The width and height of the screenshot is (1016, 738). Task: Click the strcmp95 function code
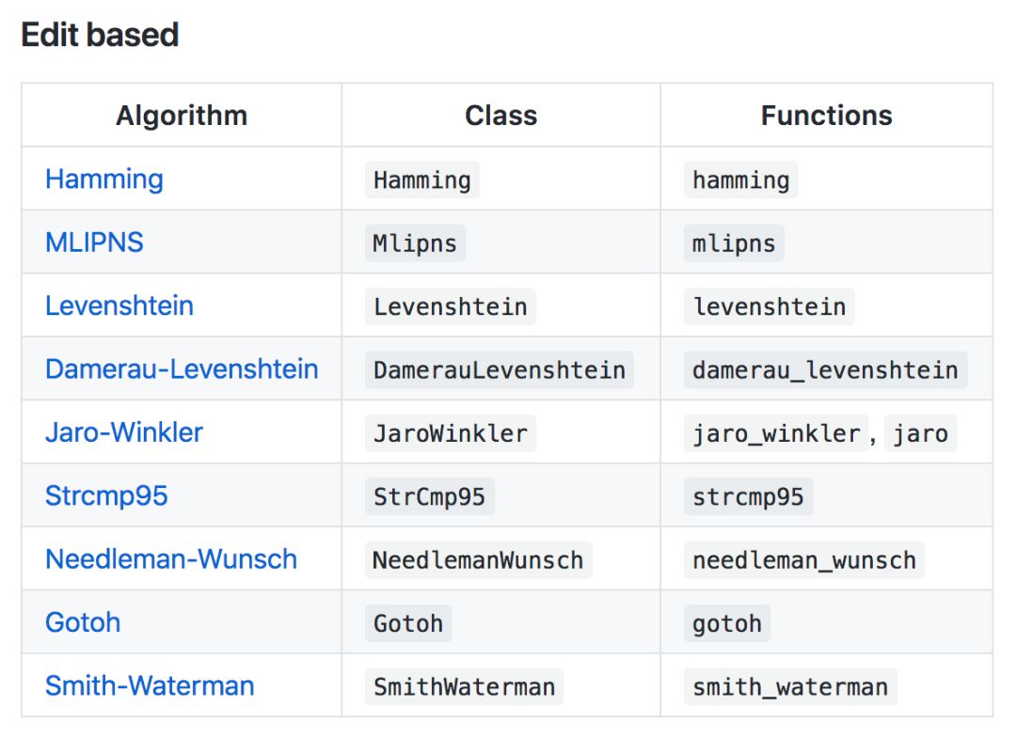(x=748, y=496)
